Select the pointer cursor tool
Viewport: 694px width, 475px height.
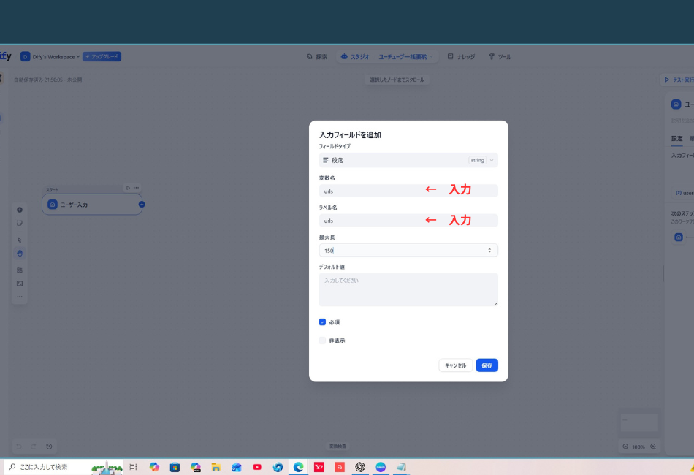(x=20, y=240)
